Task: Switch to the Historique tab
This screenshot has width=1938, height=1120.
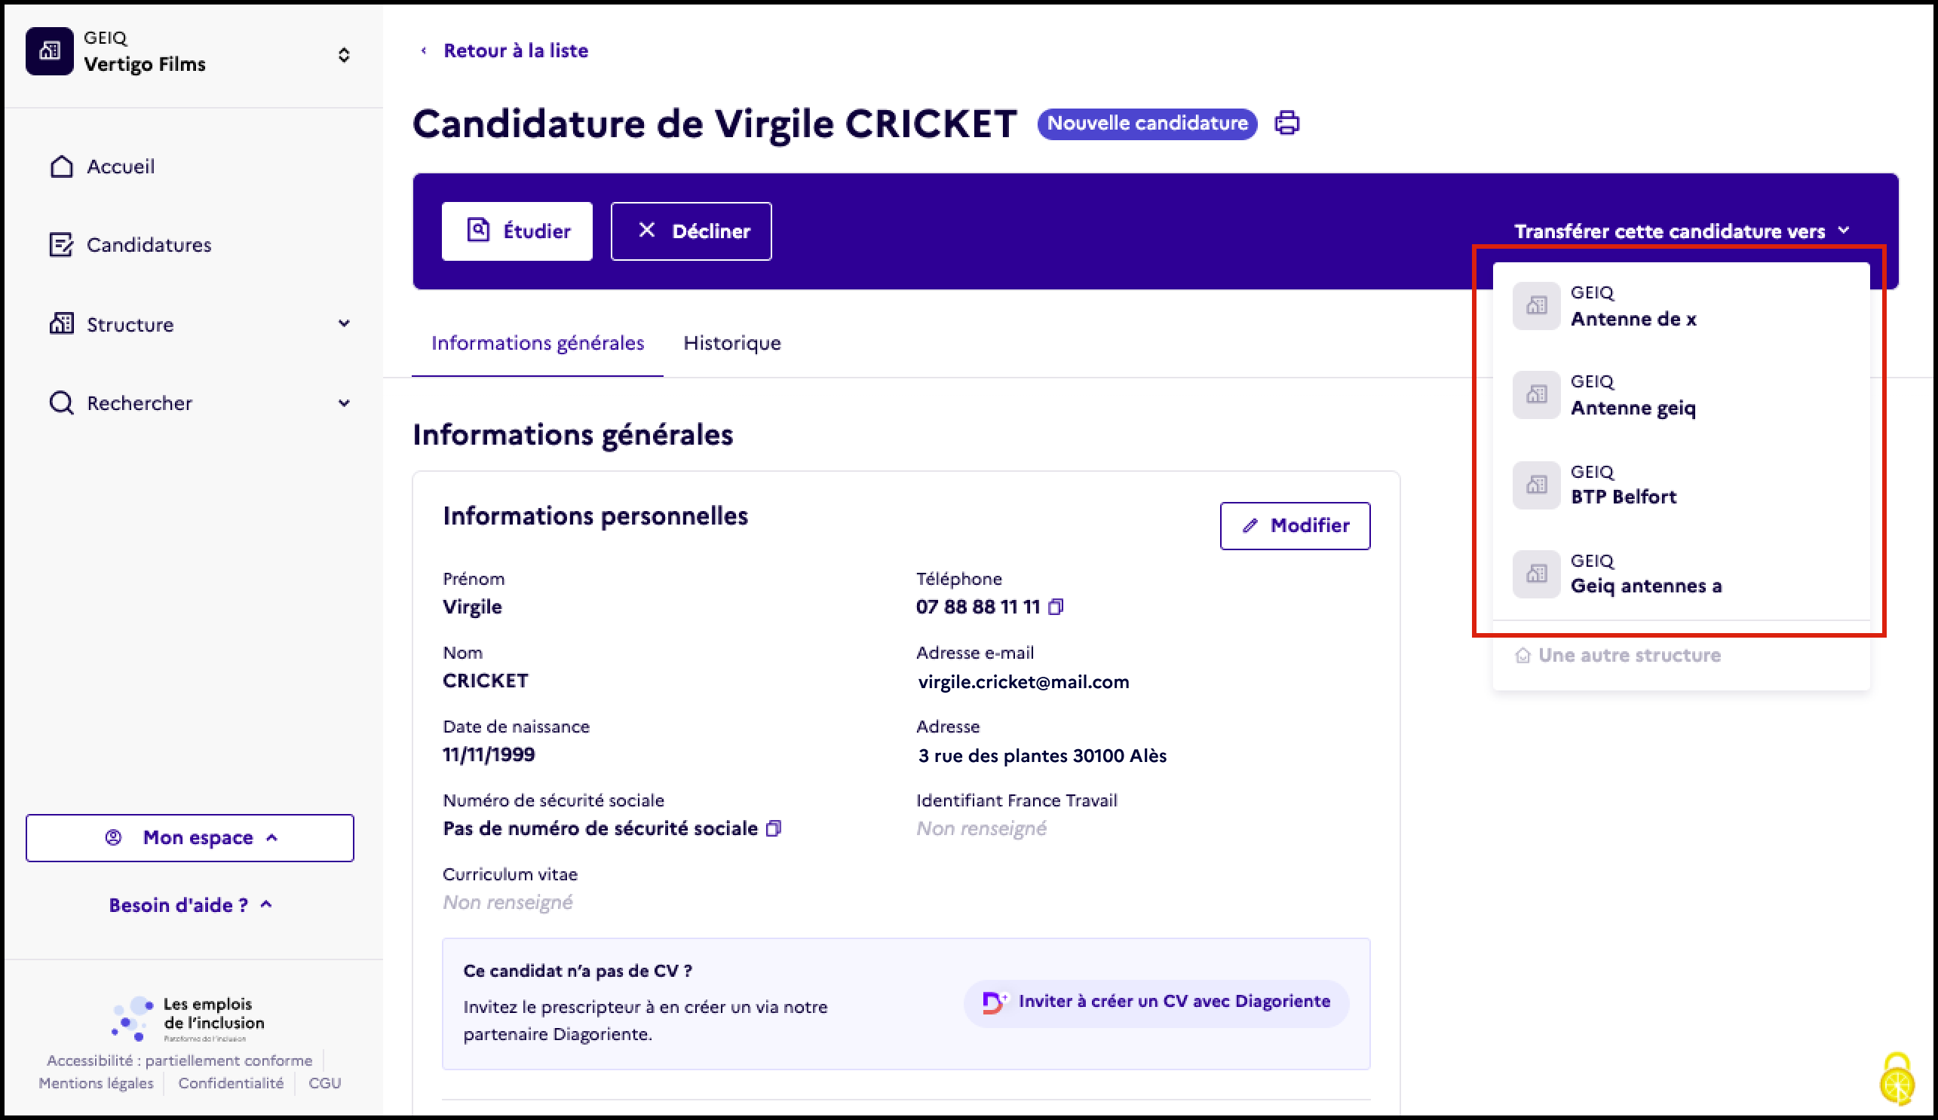Action: pos(731,343)
